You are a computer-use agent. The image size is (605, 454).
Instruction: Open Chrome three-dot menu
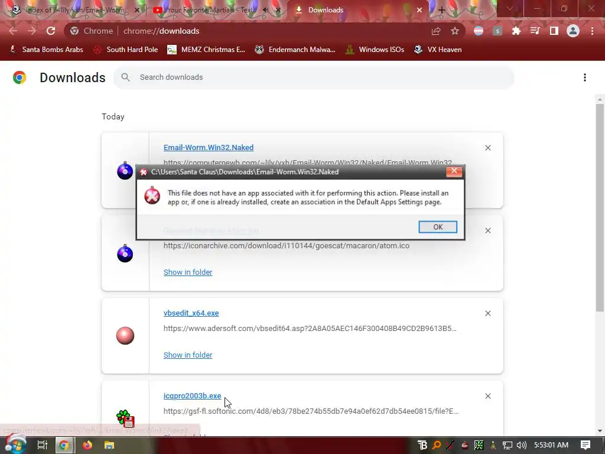592,31
